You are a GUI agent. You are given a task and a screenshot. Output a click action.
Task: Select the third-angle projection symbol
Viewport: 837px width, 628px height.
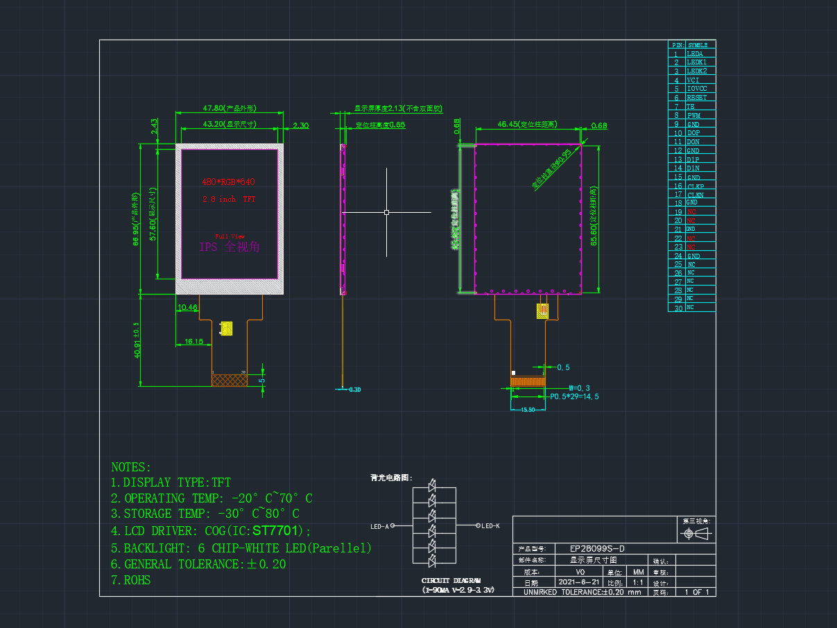(x=696, y=534)
